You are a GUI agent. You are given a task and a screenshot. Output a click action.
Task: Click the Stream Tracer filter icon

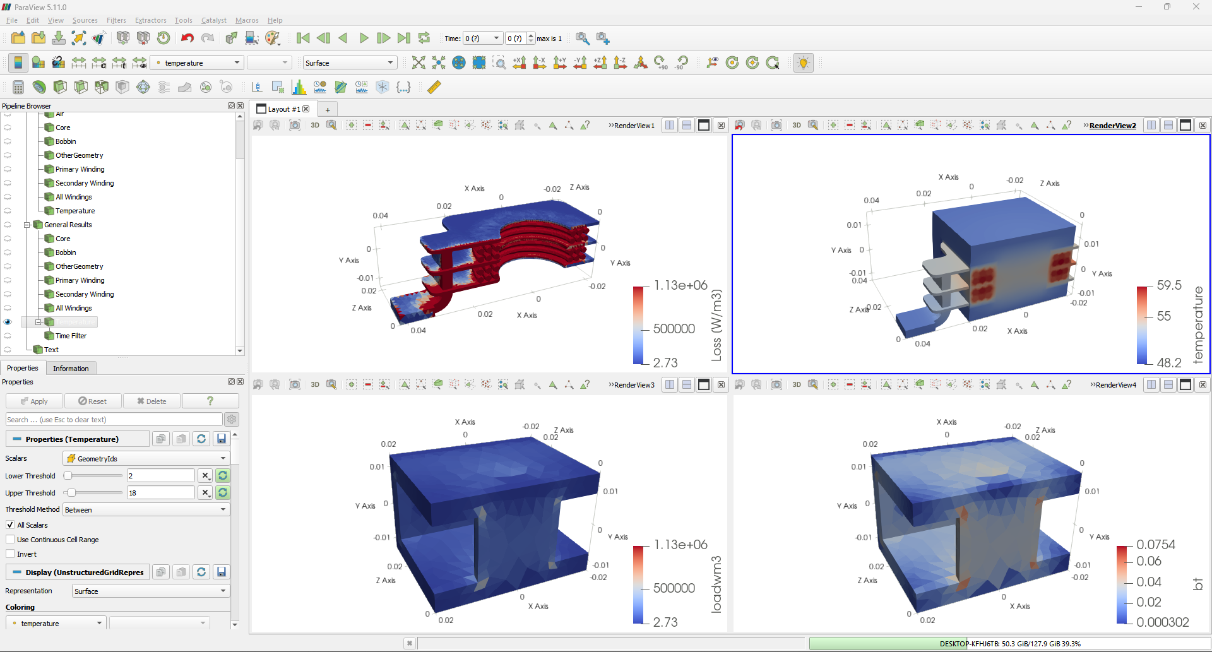click(x=163, y=87)
